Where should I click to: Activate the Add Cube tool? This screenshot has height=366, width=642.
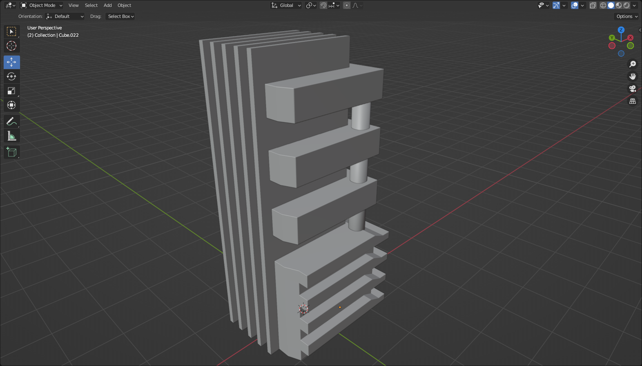11,152
